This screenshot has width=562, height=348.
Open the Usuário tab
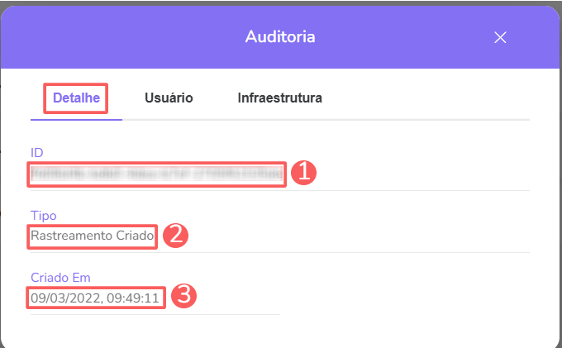coord(169,98)
